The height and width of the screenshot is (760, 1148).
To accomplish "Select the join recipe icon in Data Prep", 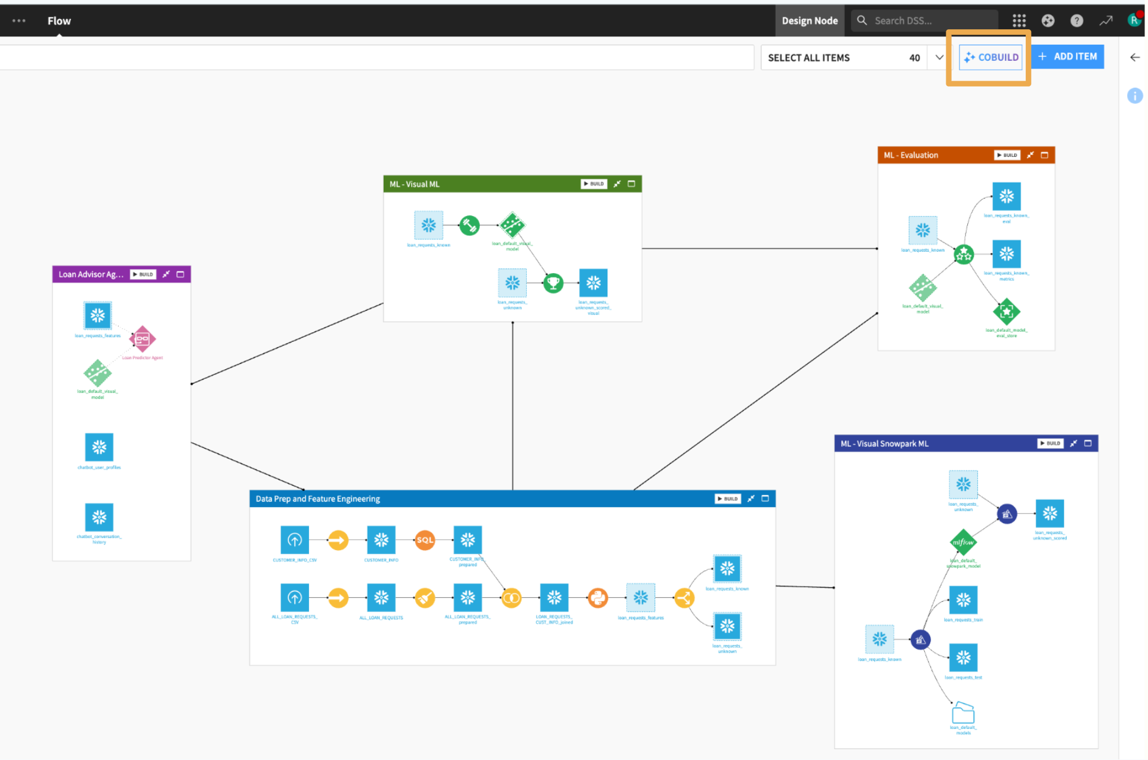I will (511, 597).
